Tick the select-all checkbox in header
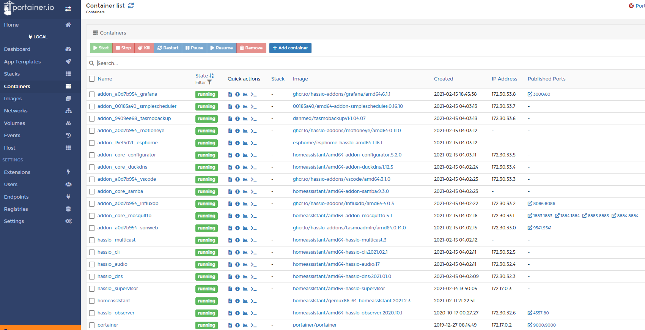The image size is (645, 330). point(92,79)
